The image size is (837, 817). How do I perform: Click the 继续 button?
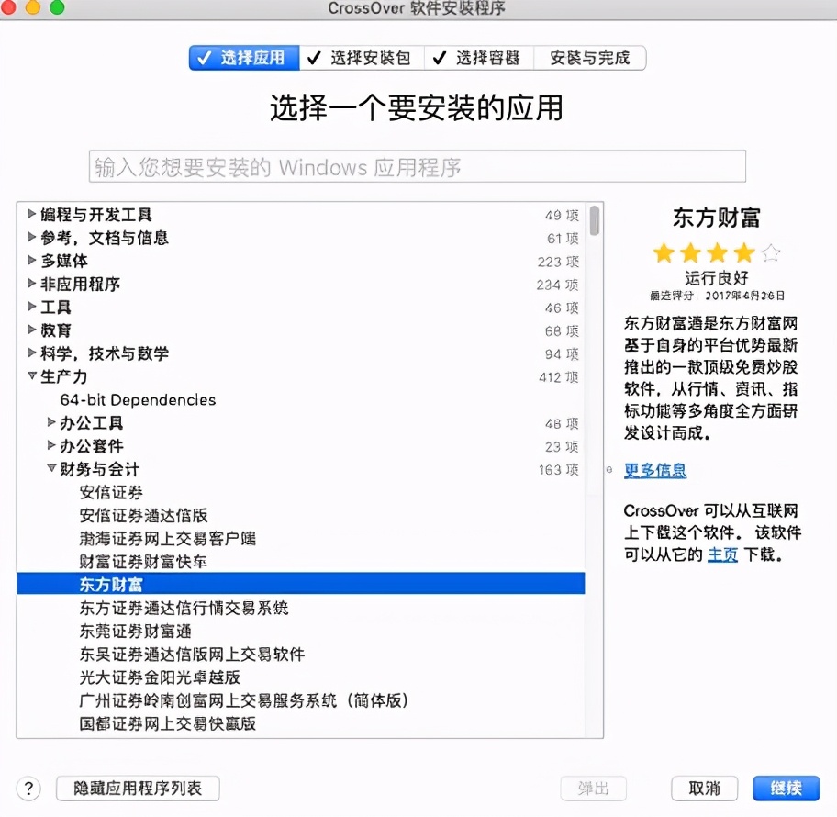(x=786, y=789)
